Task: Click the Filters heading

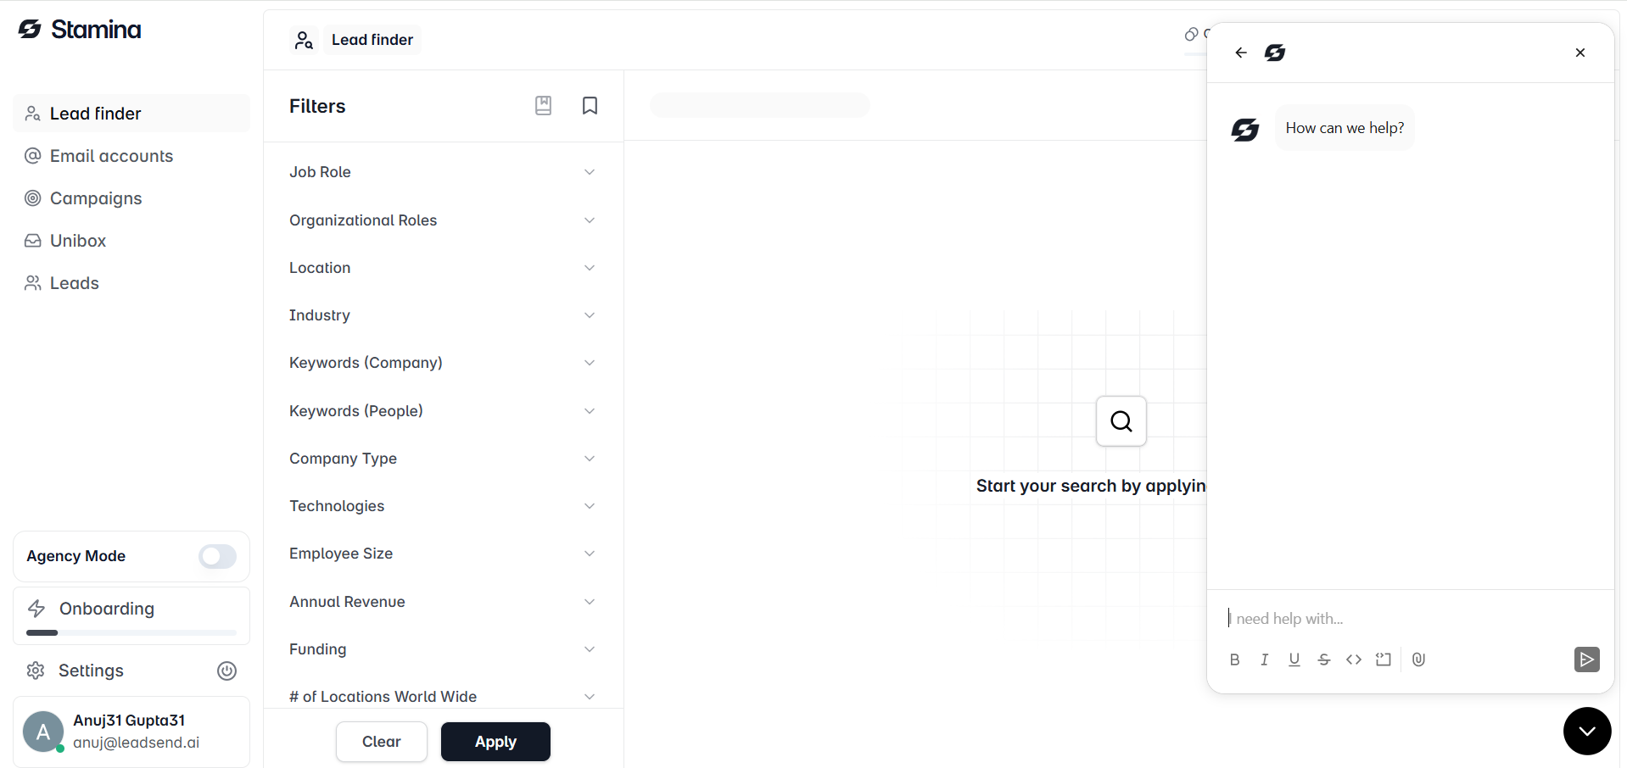Action: click(317, 106)
